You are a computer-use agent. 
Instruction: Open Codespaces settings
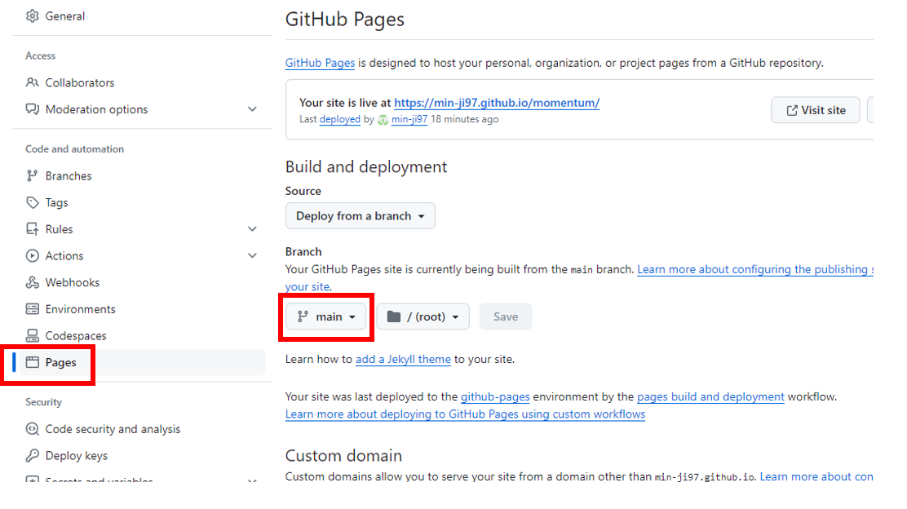coord(76,335)
